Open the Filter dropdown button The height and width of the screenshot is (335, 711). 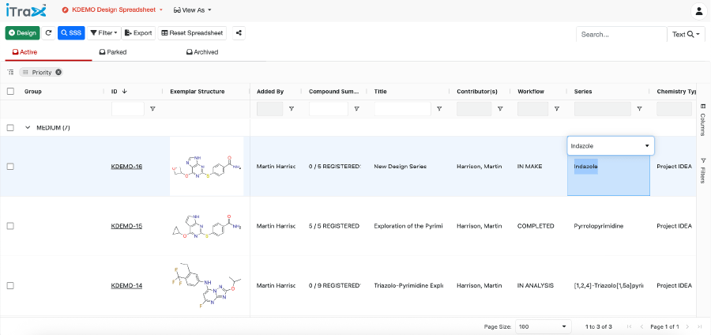[103, 33]
